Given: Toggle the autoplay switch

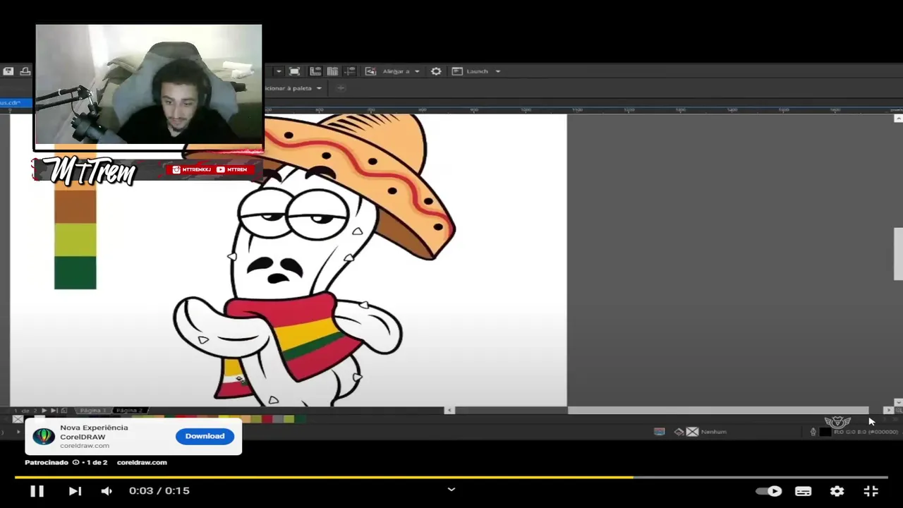Looking at the screenshot, I should [769, 491].
